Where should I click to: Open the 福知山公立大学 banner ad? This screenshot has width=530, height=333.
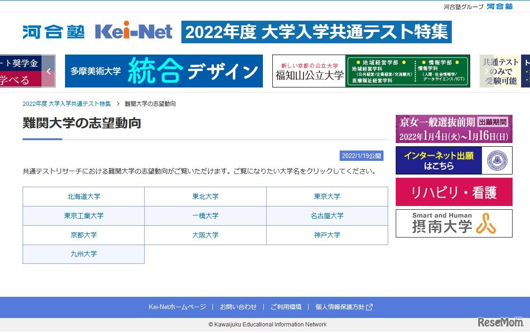(x=371, y=71)
